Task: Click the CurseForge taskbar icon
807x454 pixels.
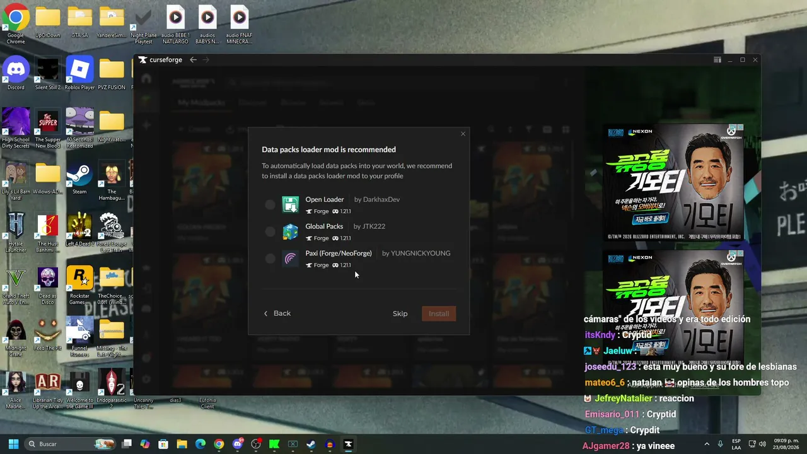Action: pos(348,444)
